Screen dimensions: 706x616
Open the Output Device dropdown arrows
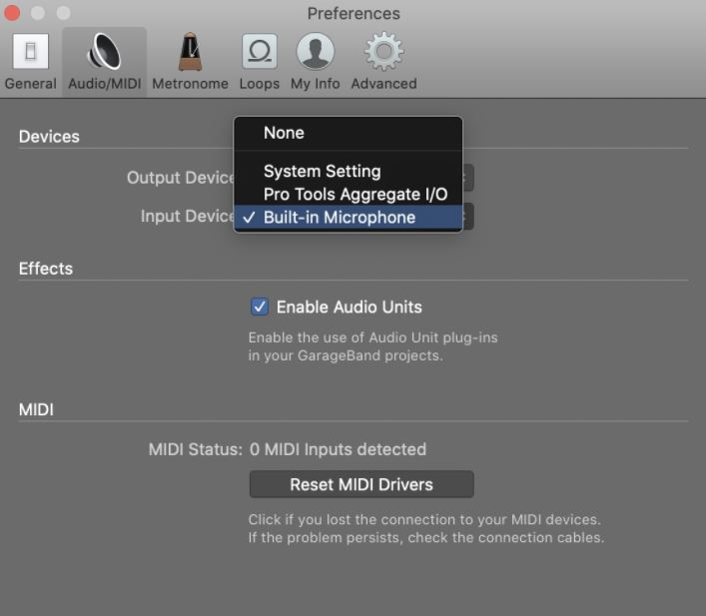tap(468, 178)
